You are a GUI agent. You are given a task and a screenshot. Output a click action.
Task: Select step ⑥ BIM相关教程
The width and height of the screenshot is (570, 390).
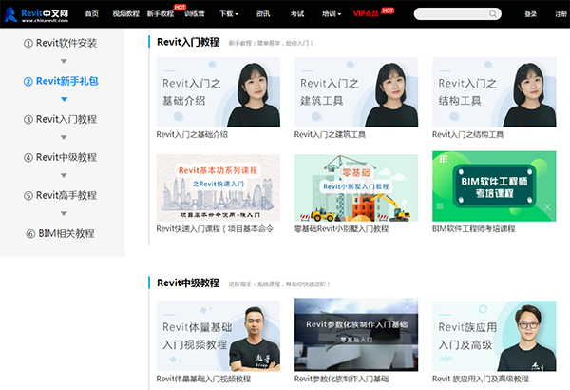pyautogui.click(x=61, y=234)
